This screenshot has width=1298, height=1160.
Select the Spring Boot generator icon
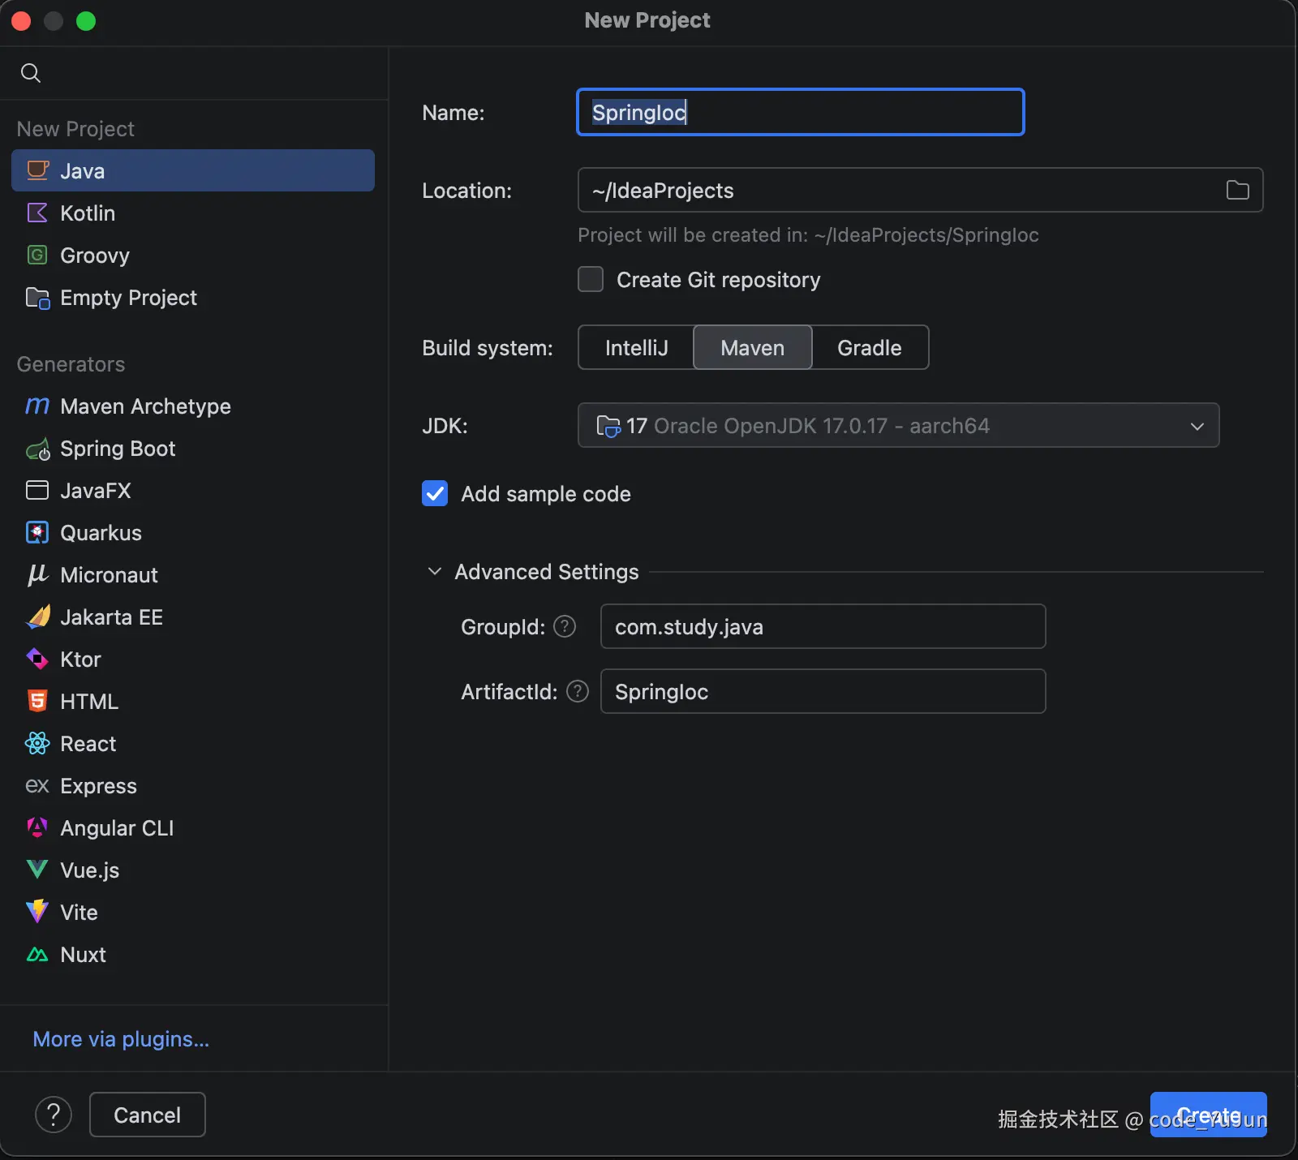(37, 449)
